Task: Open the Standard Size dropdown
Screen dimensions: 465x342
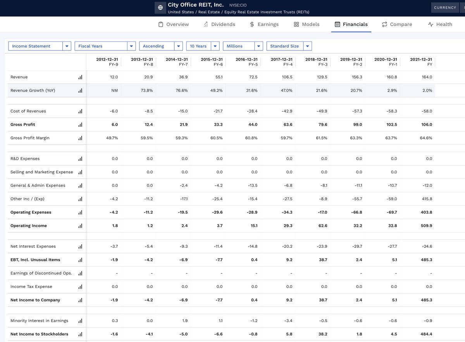Action: click(289, 46)
